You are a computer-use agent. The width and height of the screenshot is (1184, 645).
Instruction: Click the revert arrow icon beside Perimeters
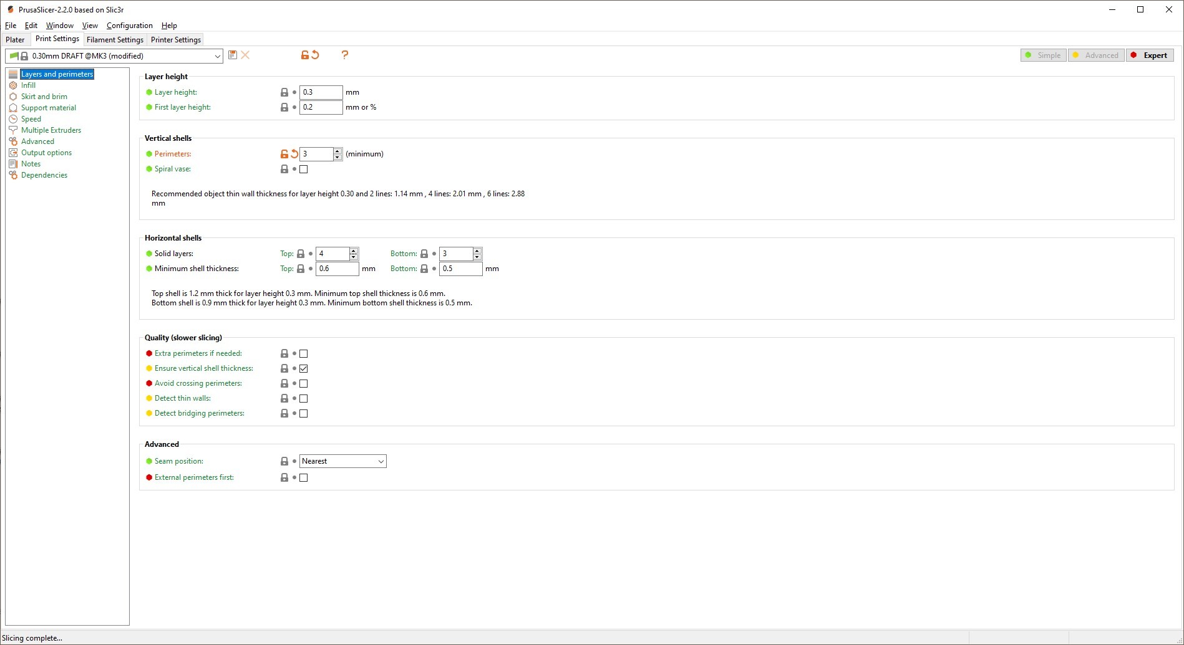pos(294,154)
